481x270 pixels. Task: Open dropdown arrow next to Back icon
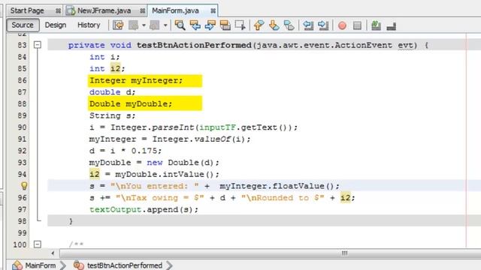144,25
